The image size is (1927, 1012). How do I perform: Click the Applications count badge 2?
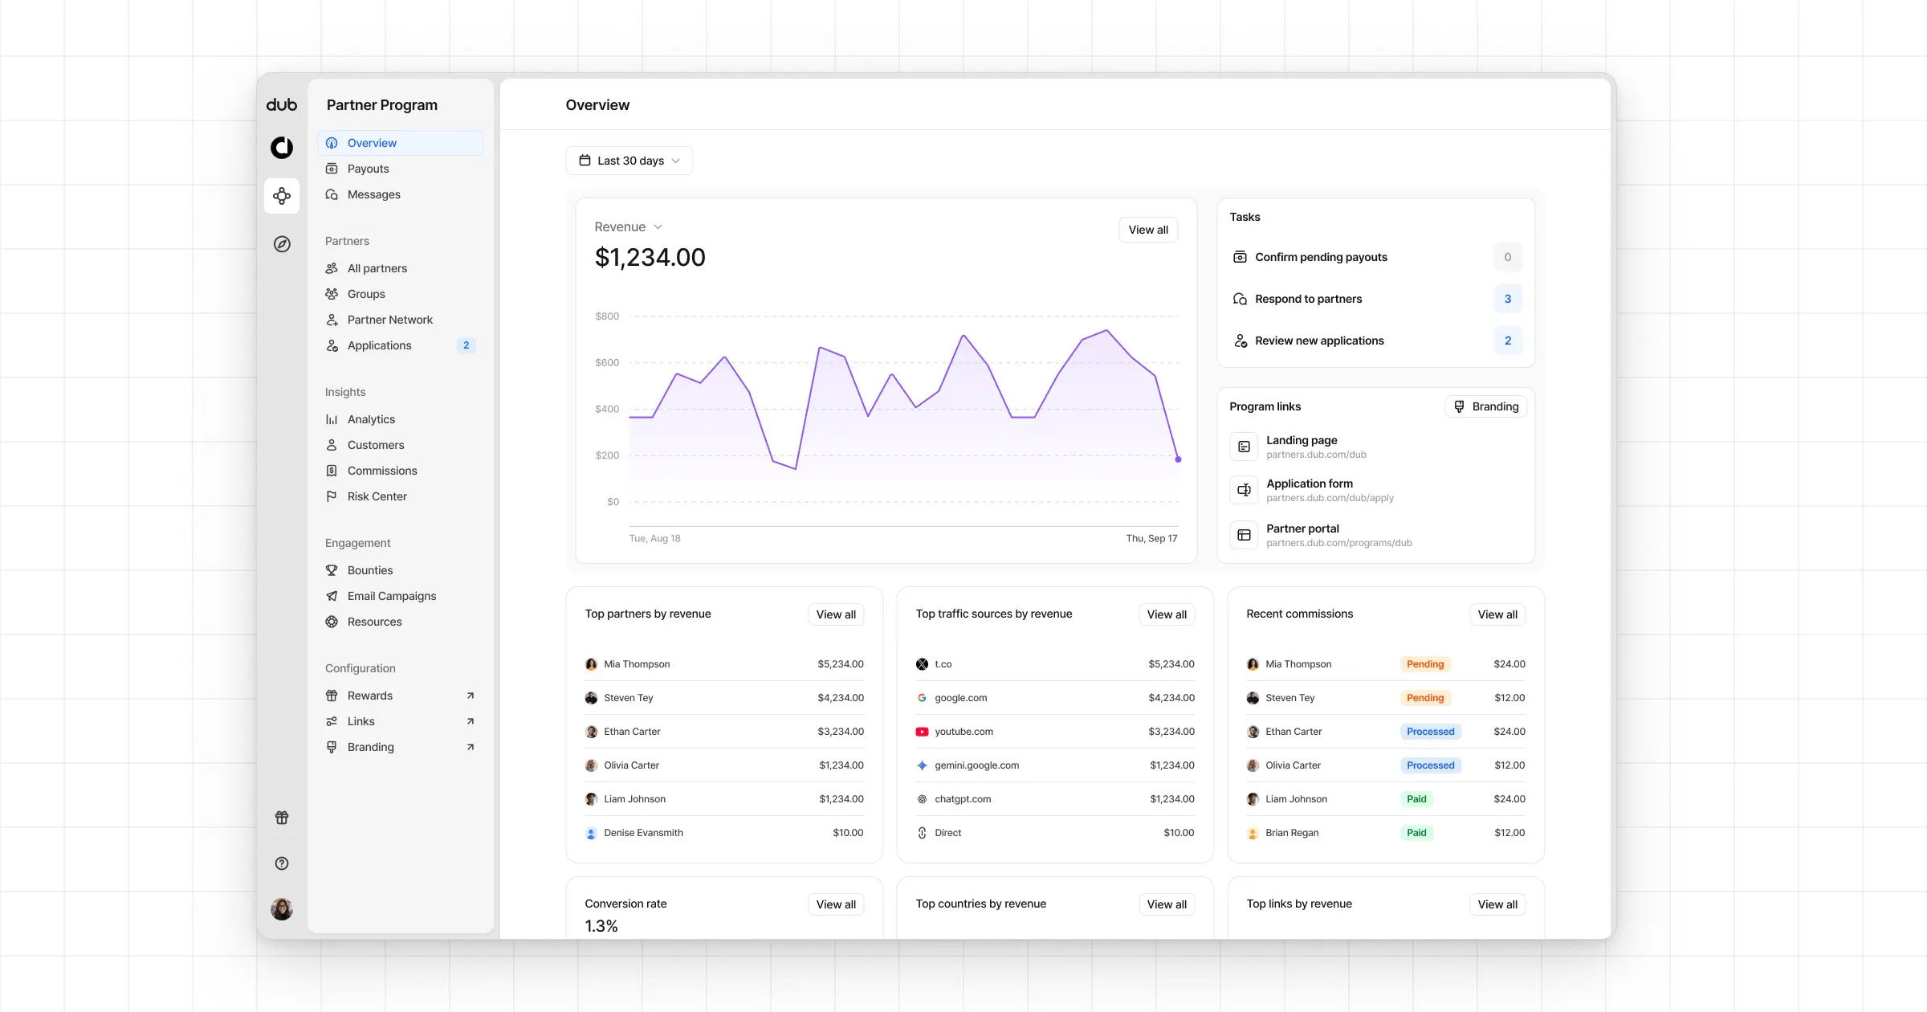click(x=466, y=345)
